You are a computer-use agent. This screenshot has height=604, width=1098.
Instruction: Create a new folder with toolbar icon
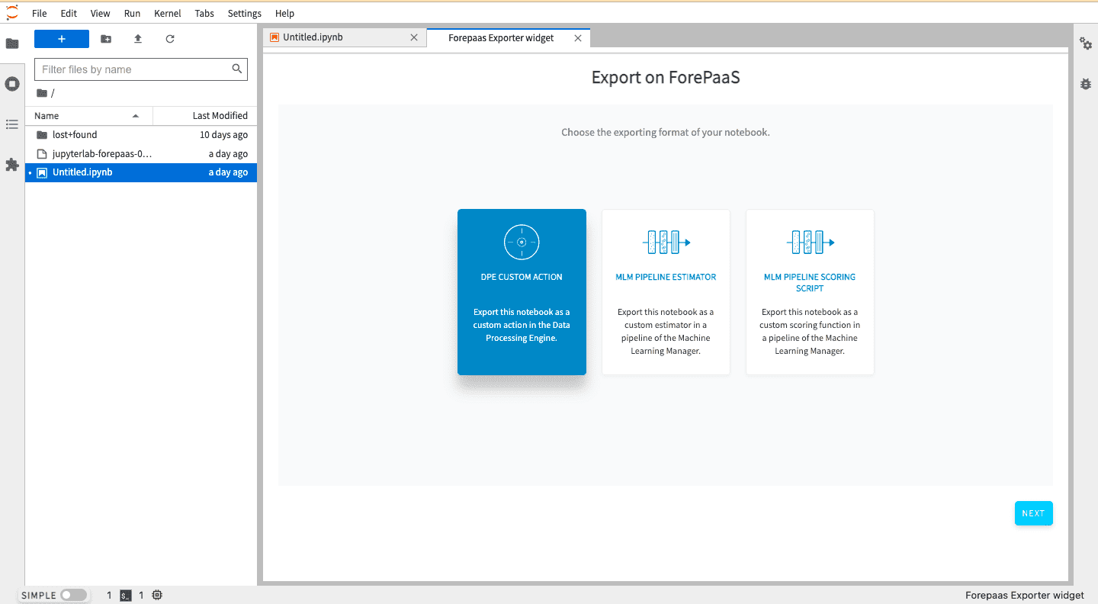point(106,39)
